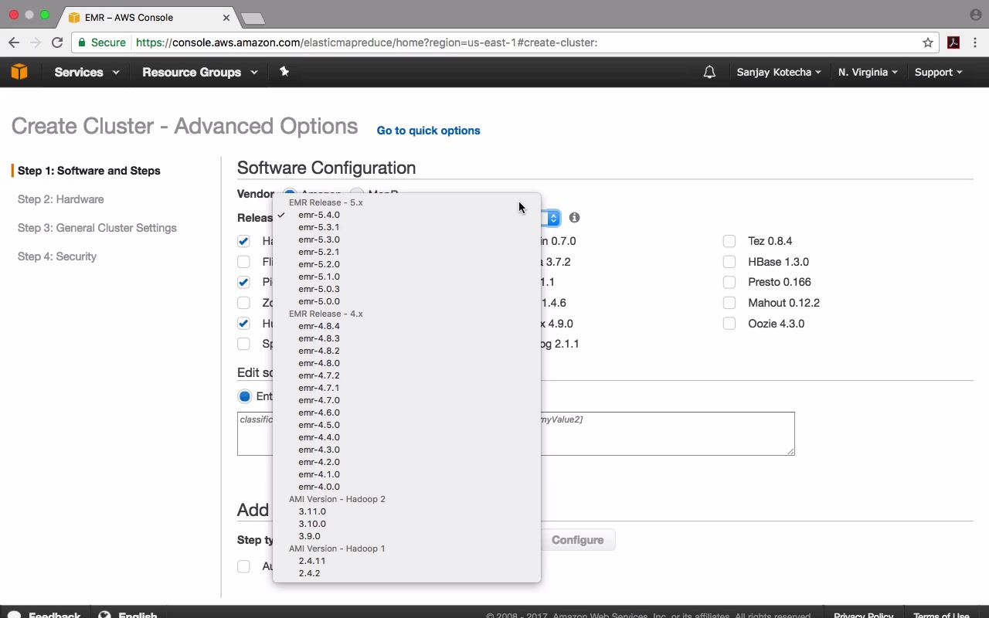Tick the Oozie 4.3.0 checkbox
This screenshot has width=989, height=618.
[x=729, y=324]
